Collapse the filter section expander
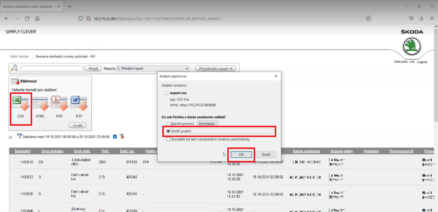The width and height of the screenshot is (438, 212). tap(10, 137)
